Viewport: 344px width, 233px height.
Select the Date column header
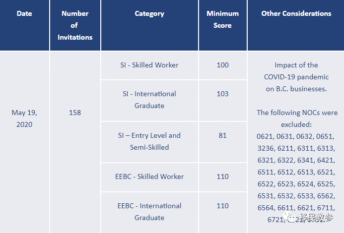click(24, 14)
